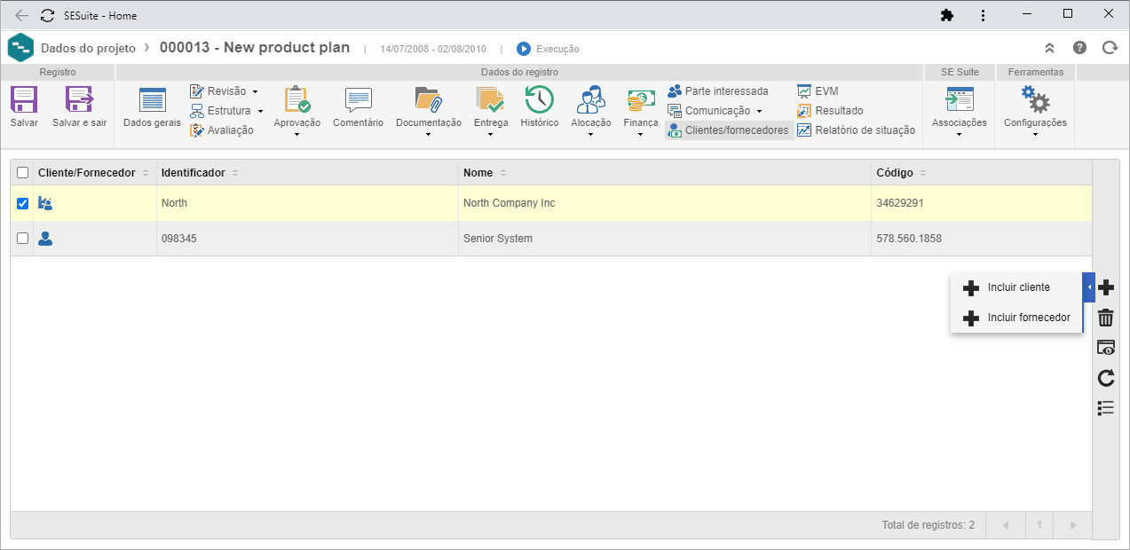
Task: Check the Senior System row checkbox
Action: (23, 238)
